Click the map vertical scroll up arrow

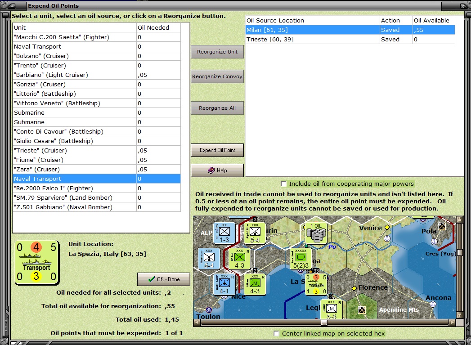tap(460, 219)
